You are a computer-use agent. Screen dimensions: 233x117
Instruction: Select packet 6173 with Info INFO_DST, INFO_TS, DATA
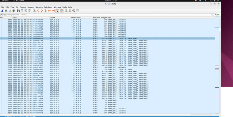pos(107,69)
